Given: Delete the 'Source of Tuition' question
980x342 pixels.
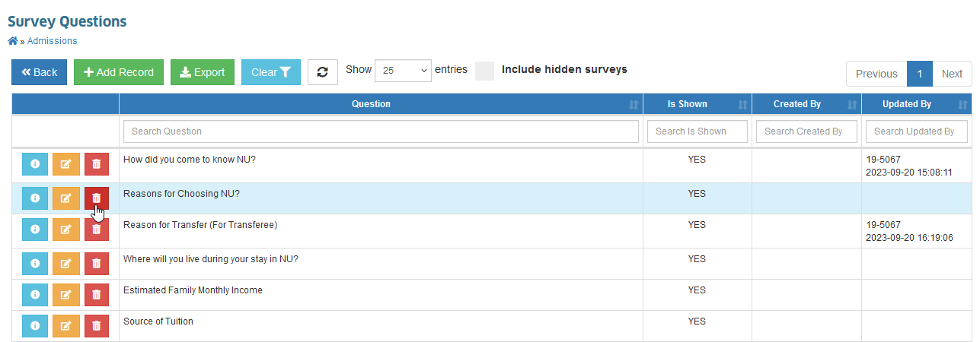Looking at the screenshot, I should tap(97, 325).
